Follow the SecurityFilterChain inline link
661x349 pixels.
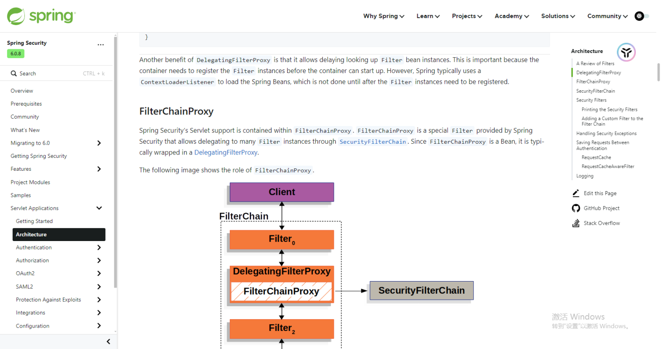click(373, 141)
